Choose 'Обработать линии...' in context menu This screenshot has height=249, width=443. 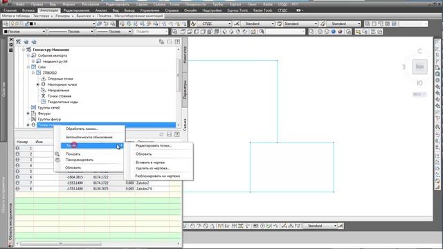click(82, 129)
